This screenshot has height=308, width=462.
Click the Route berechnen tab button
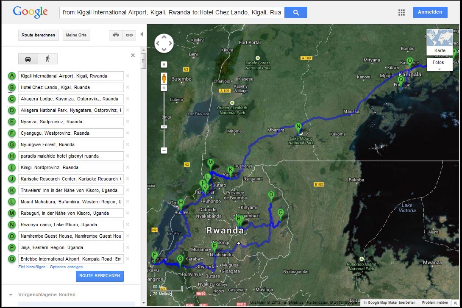point(38,35)
